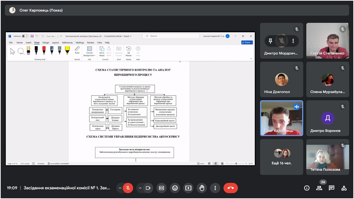Open the meeting chat panel
Viewport: 354px width, 199px height.
click(332, 188)
